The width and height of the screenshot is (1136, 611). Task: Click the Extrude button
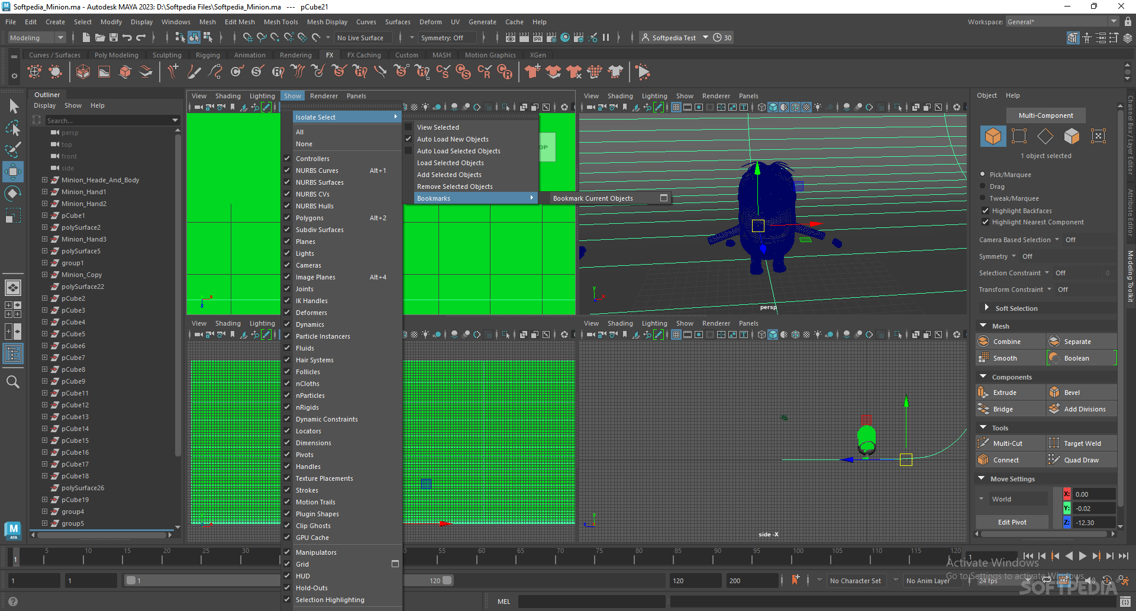[x=1011, y=393]
